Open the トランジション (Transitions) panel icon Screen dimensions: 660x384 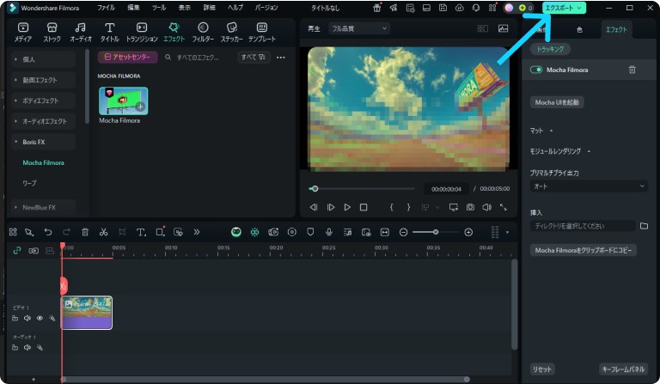(142, 32)
